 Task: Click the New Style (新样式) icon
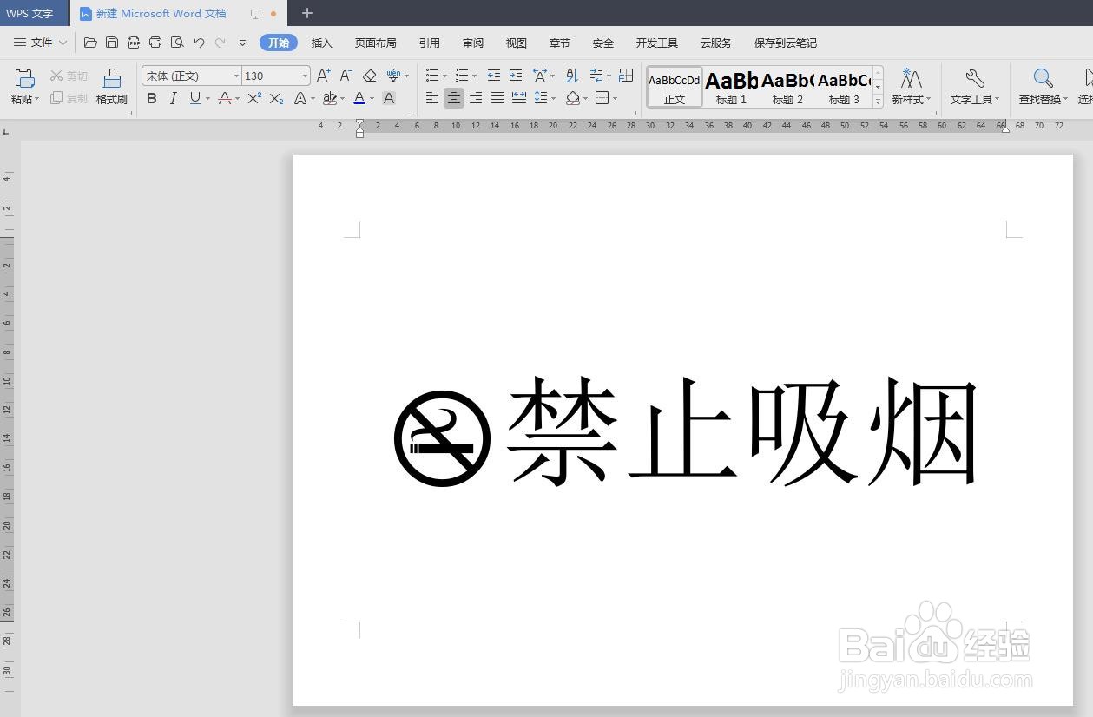(x=911, y=79)
